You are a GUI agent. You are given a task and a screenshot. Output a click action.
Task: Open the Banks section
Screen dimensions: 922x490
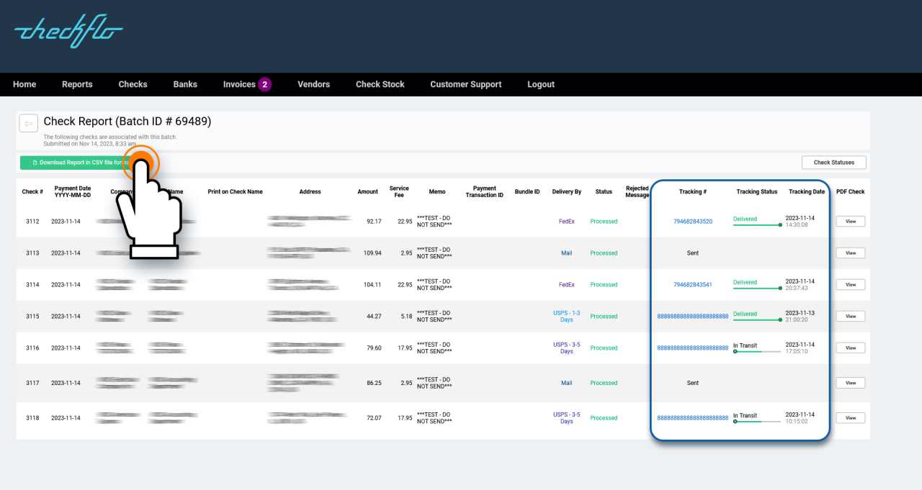[x=185, y=84]
